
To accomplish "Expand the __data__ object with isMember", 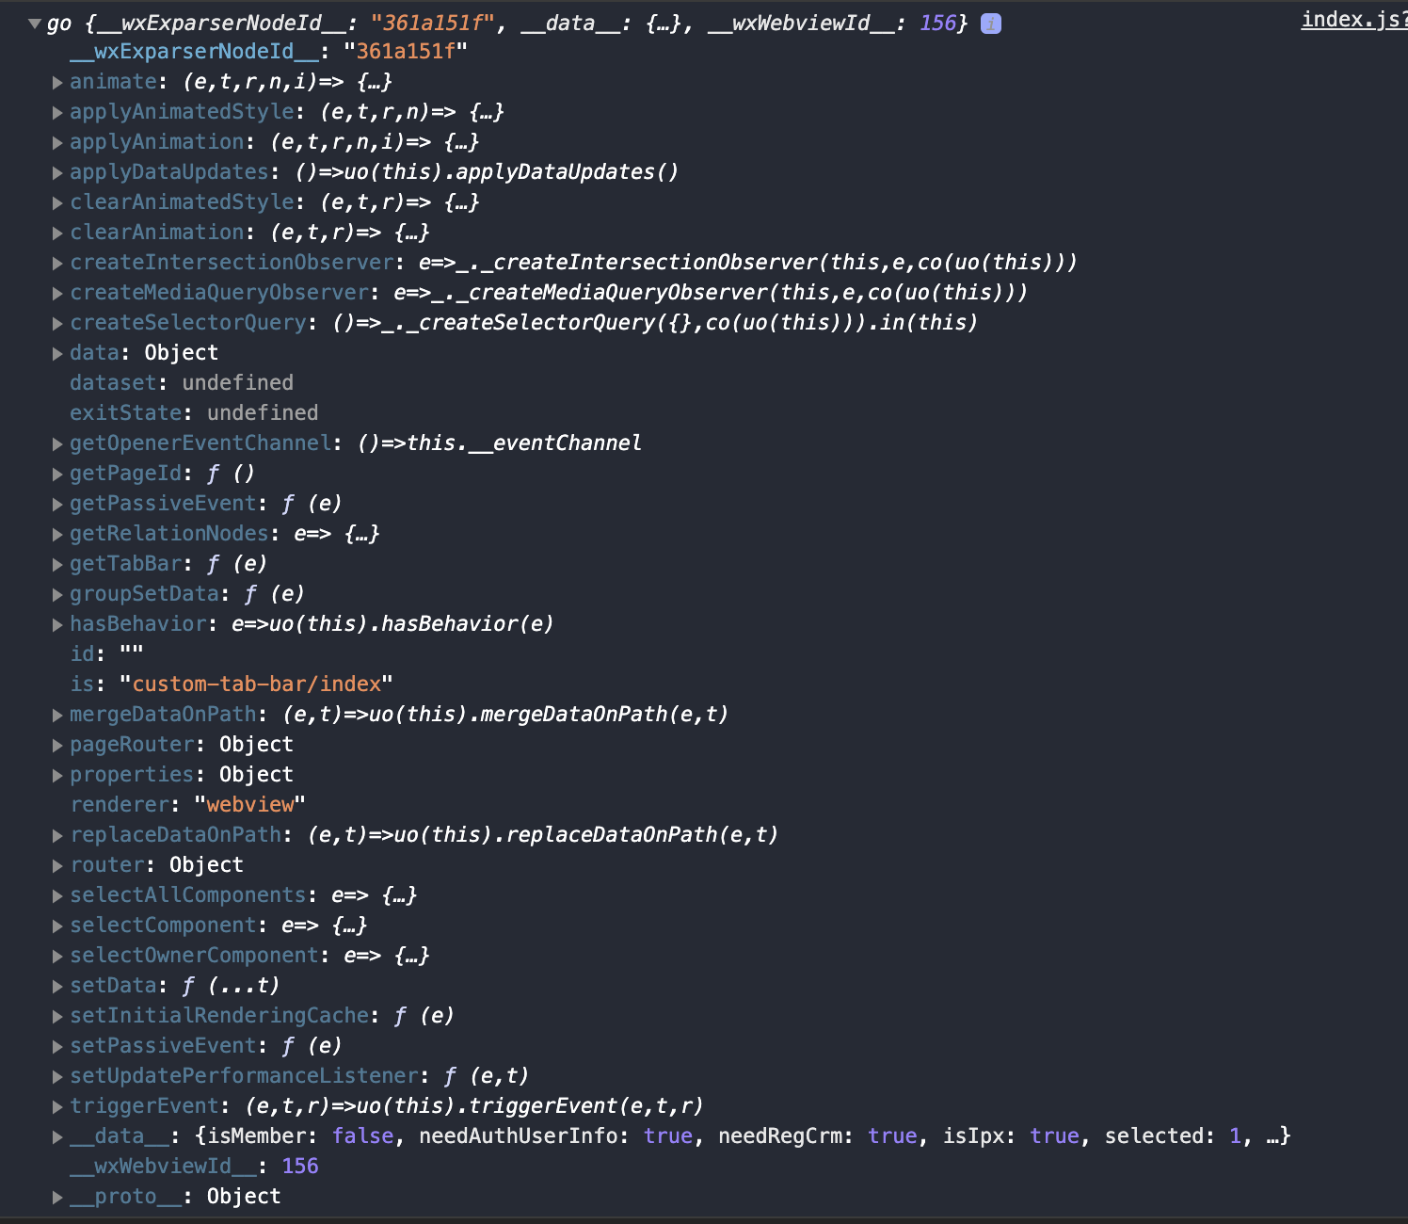I will [x=57, y=1137].
